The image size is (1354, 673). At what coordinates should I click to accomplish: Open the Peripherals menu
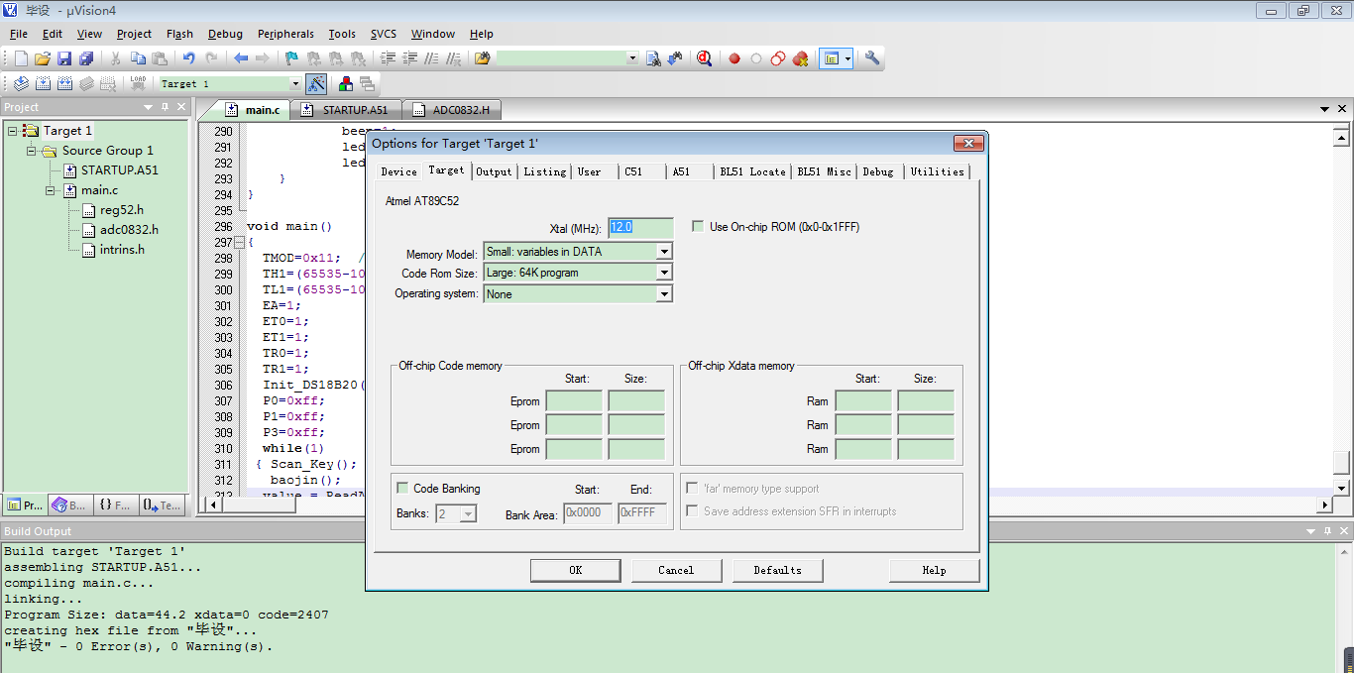285,34
